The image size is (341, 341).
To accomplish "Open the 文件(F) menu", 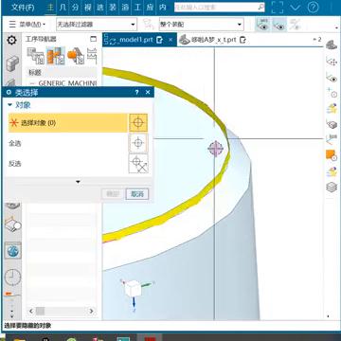I will tap(23, 8).
